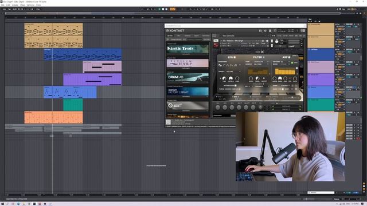
Task: Click the arrangement overview bar
Action: point(173,13)
